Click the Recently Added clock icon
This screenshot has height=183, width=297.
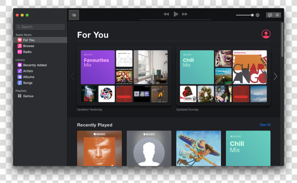tap(19, 65)
